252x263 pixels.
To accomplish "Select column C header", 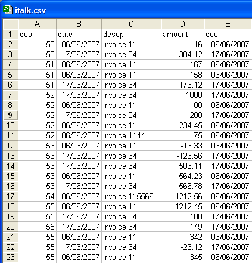I will 131,24.
